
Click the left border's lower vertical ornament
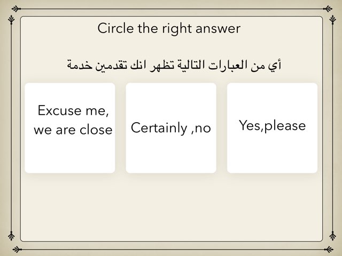point(11,236)
